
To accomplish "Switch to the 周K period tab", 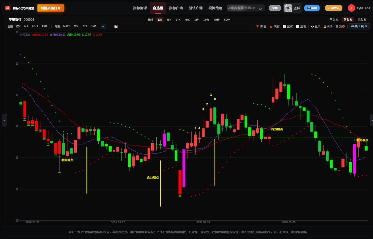I will (x=169, y=20).
